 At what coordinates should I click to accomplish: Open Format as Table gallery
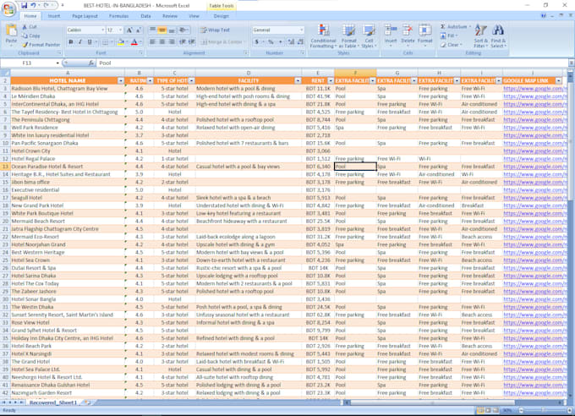tap(348, 36)
